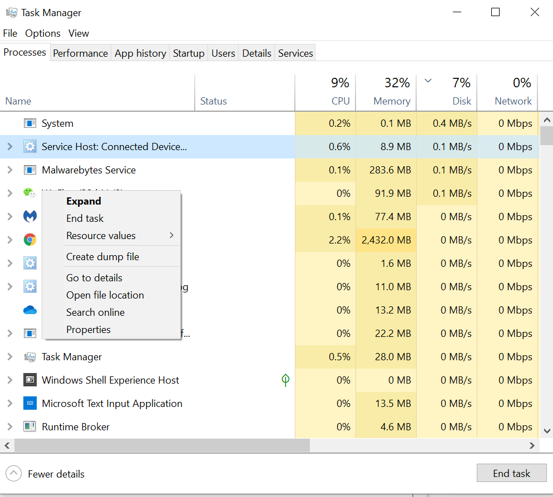Click the Microsoft Text Input Application icon
The width and height of the screenshot is (553, 497).
[x=30, y=404]
